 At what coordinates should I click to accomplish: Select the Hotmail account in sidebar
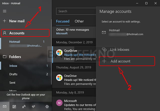click(x=25, y=43)
